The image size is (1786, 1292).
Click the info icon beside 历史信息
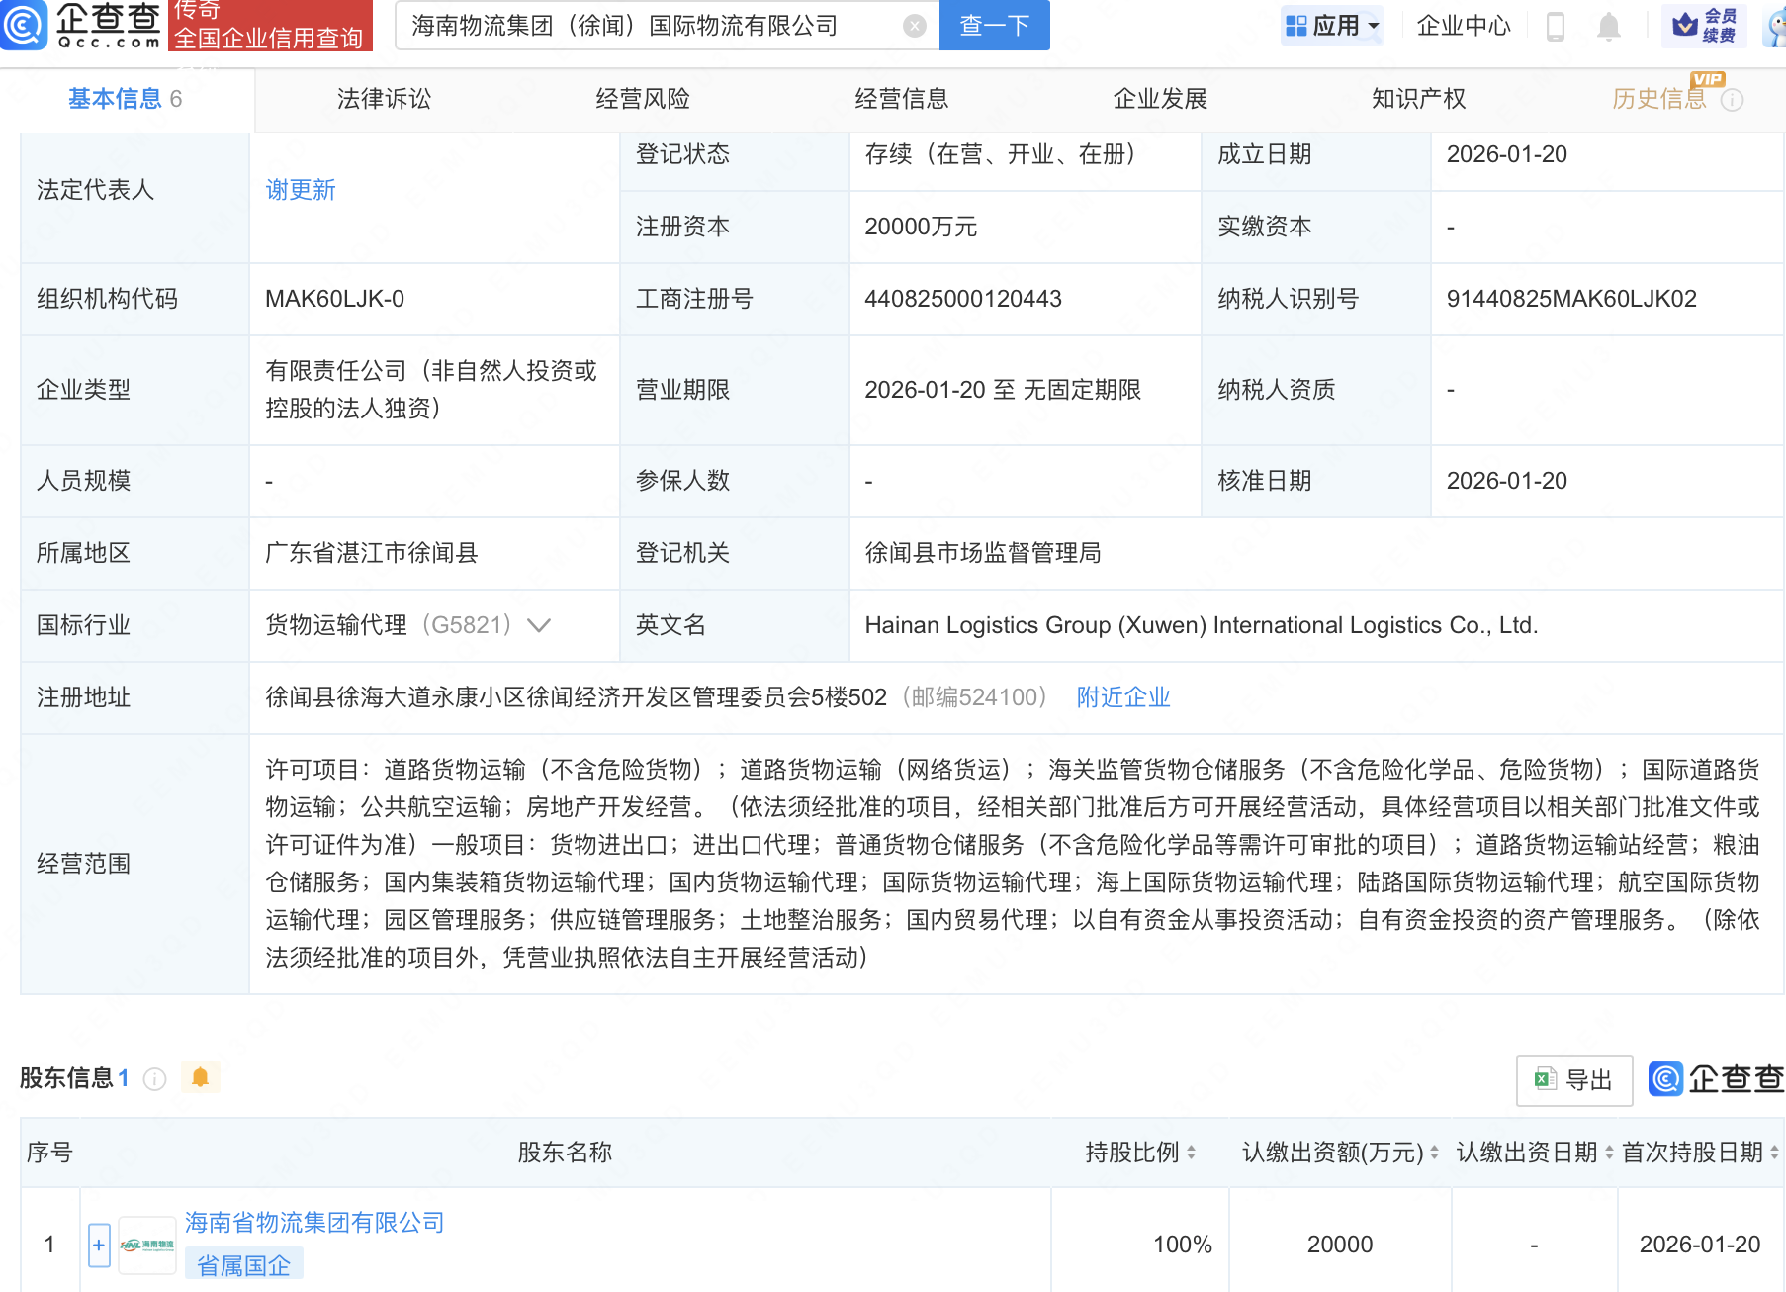1732,100
